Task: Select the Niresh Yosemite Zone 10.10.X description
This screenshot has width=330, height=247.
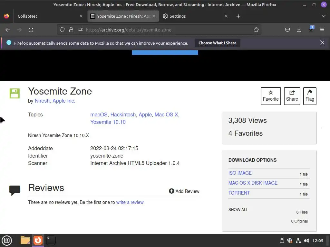Action: (59, 135)
